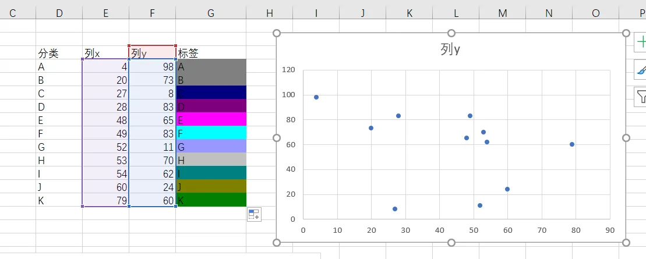This screenshot has height=259, width=646.
Task: Select the navy blue label cell C
Action: 211,93
